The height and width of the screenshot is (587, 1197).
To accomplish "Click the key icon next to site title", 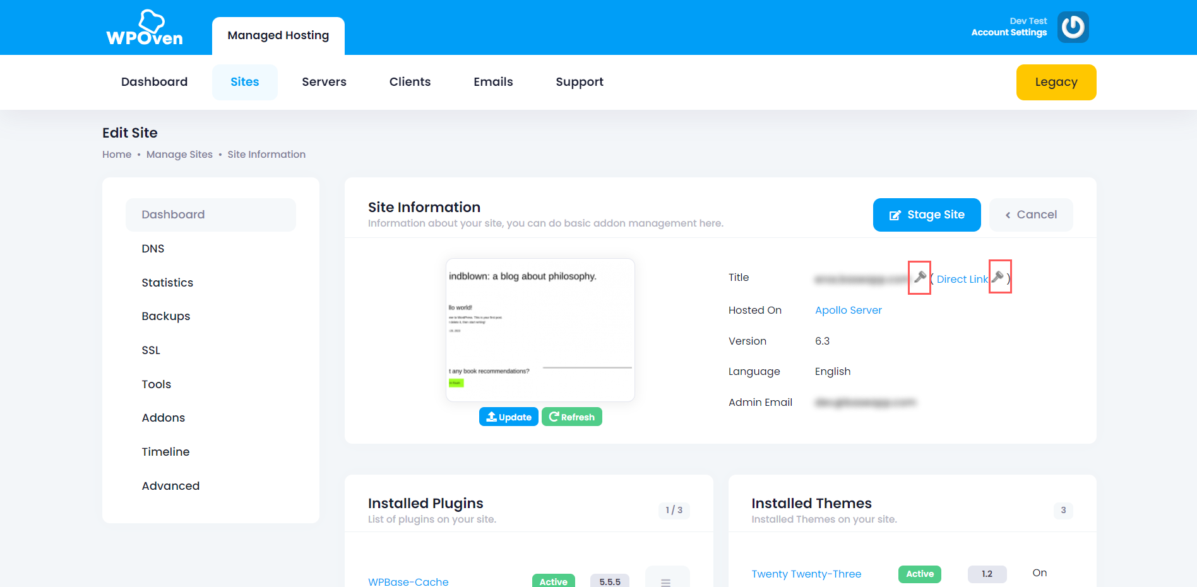I will (x=920, y=277).
